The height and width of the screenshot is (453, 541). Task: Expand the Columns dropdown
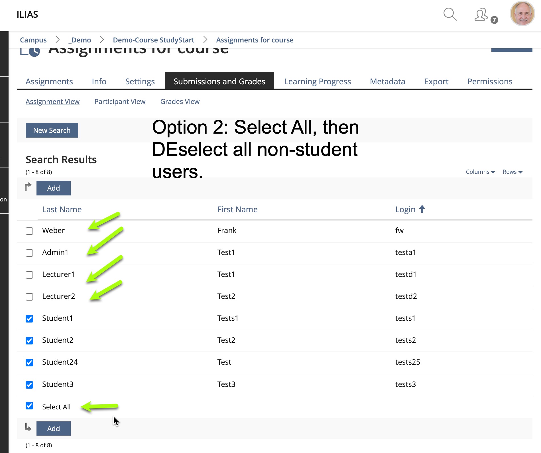[x=480, y=172]
